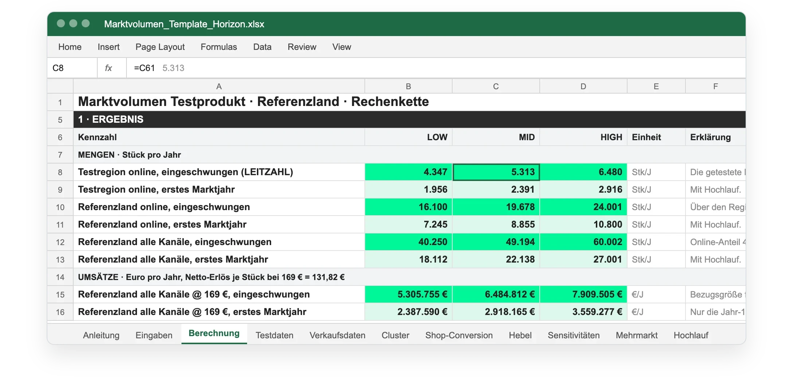
Task: Open the Formulas tab
Action: (219, 47)
